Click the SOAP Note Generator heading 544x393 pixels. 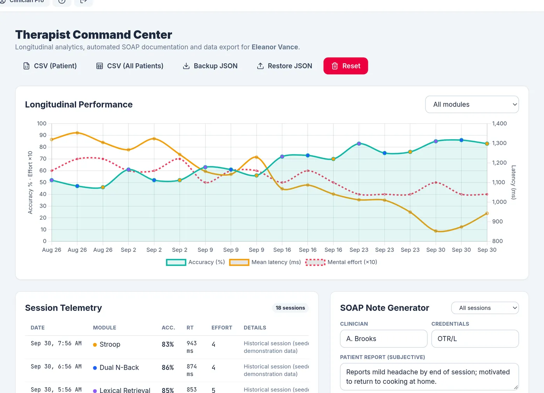point(385,308)
